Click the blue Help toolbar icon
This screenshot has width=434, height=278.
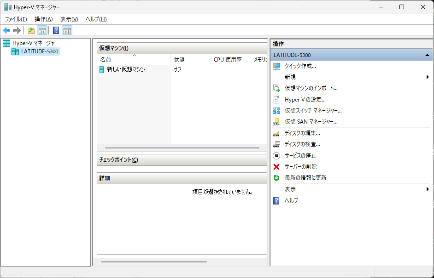[56, 30]
